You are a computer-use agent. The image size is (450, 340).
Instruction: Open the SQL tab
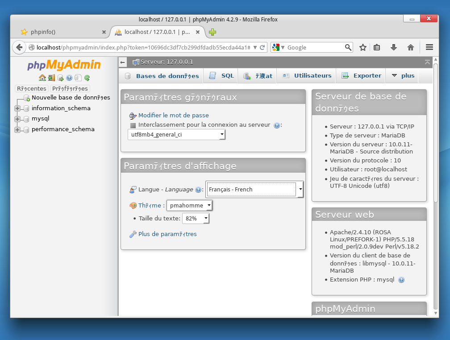[221, 76]
